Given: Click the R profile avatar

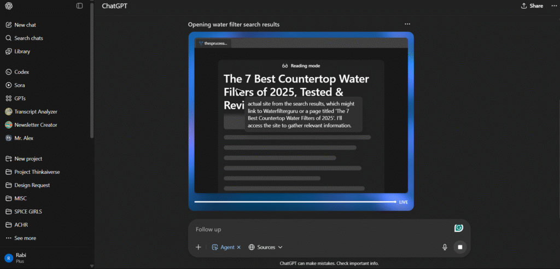Looking at the screenshot, I should coord(9,258).
